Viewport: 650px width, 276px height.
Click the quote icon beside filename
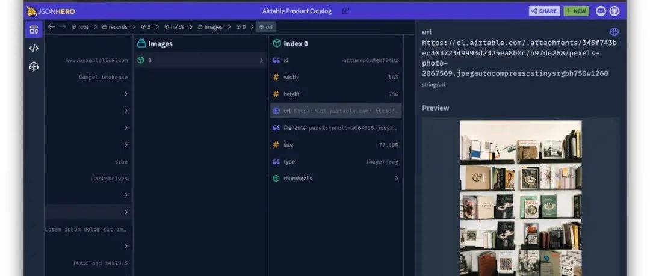pyautogui.click(x=276, y=127)
